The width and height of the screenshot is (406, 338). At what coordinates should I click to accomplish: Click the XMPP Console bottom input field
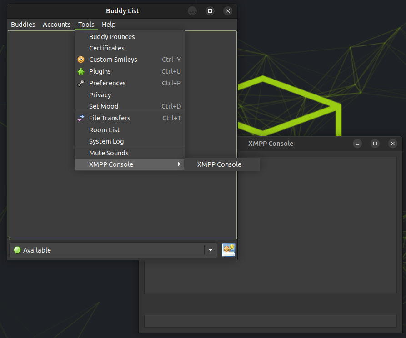270,321
